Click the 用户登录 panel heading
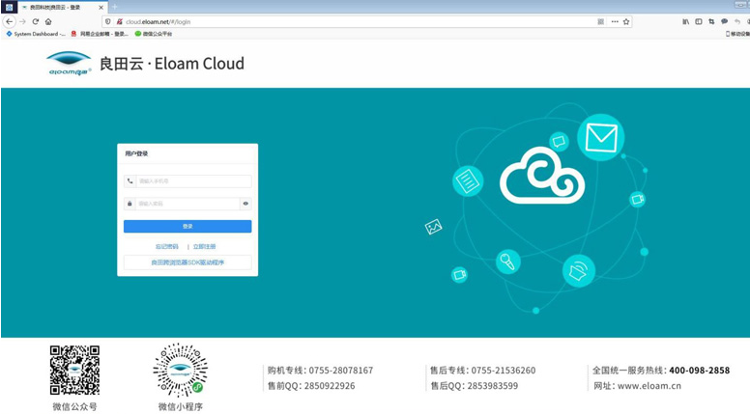This screenshot has width=750, height=414. click(x=137, y=153)
